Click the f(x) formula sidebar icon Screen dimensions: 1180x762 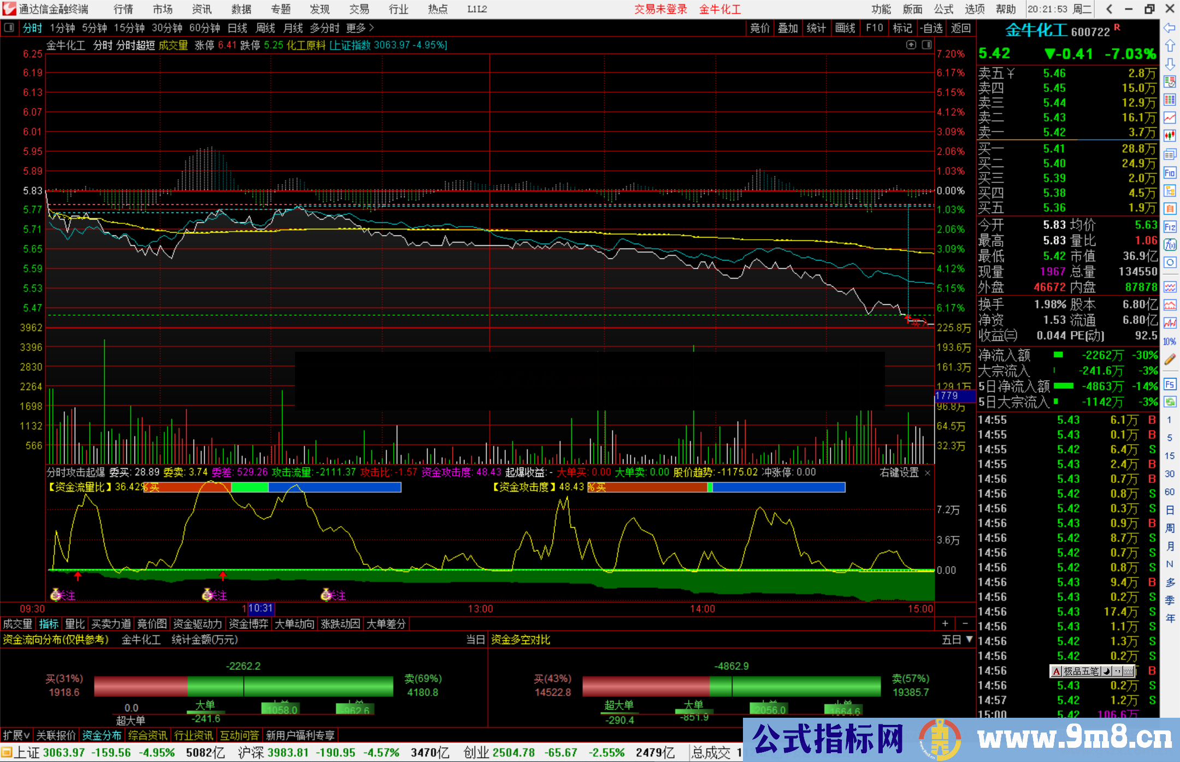tap(1170, 245)
